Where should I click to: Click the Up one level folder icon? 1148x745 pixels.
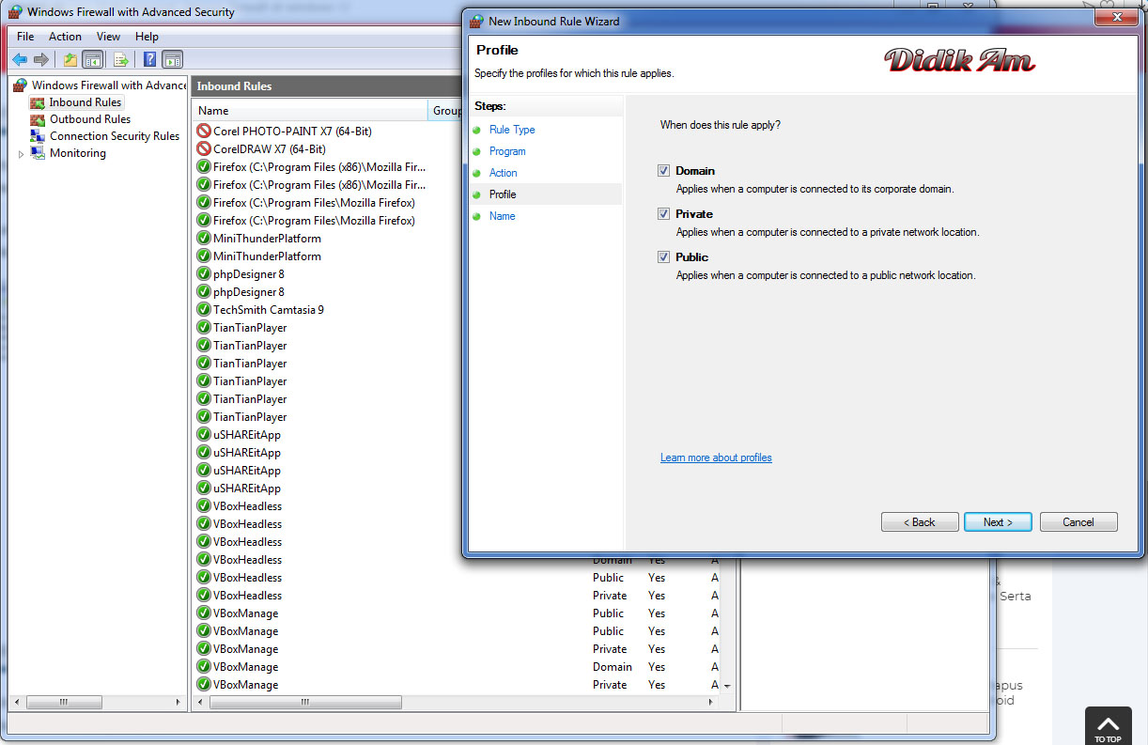pos(70,60)
